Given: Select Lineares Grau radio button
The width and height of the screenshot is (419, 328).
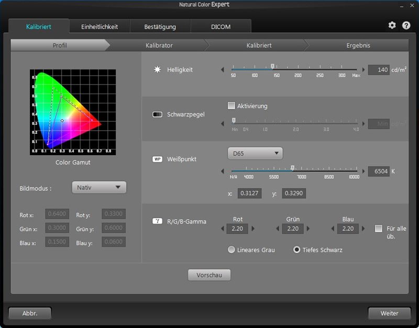Looking at the screenshot, I should [231, 250].
